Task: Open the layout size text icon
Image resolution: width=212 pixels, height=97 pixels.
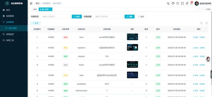Action: click(187, 3)
